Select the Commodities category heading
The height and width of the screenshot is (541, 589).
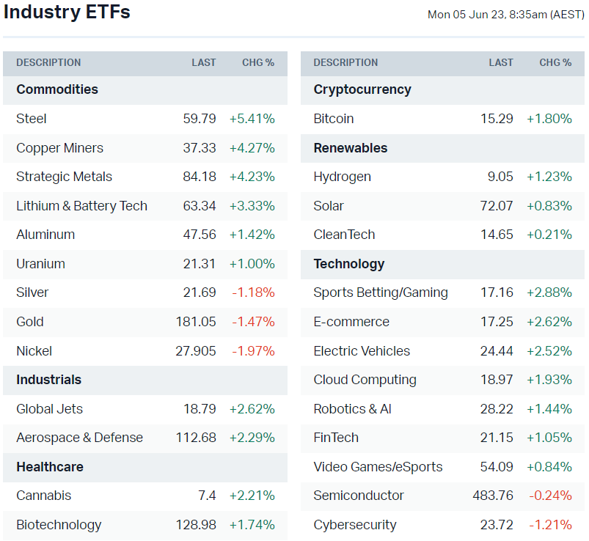click(57, 89)
